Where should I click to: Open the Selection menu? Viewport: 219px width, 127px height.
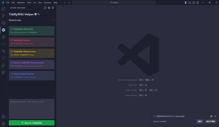(21, 3)
